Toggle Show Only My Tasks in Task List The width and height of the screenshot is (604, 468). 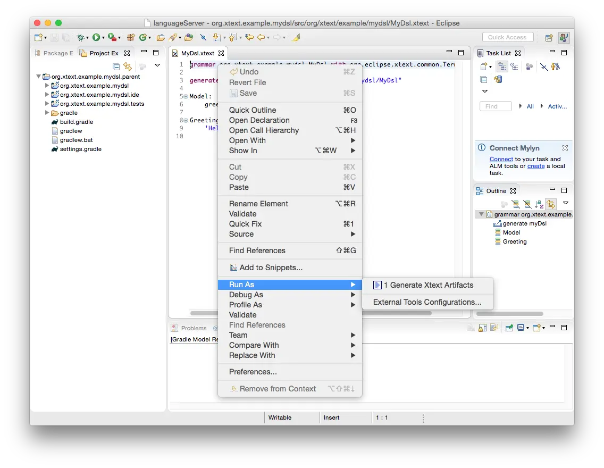(556, 66)
